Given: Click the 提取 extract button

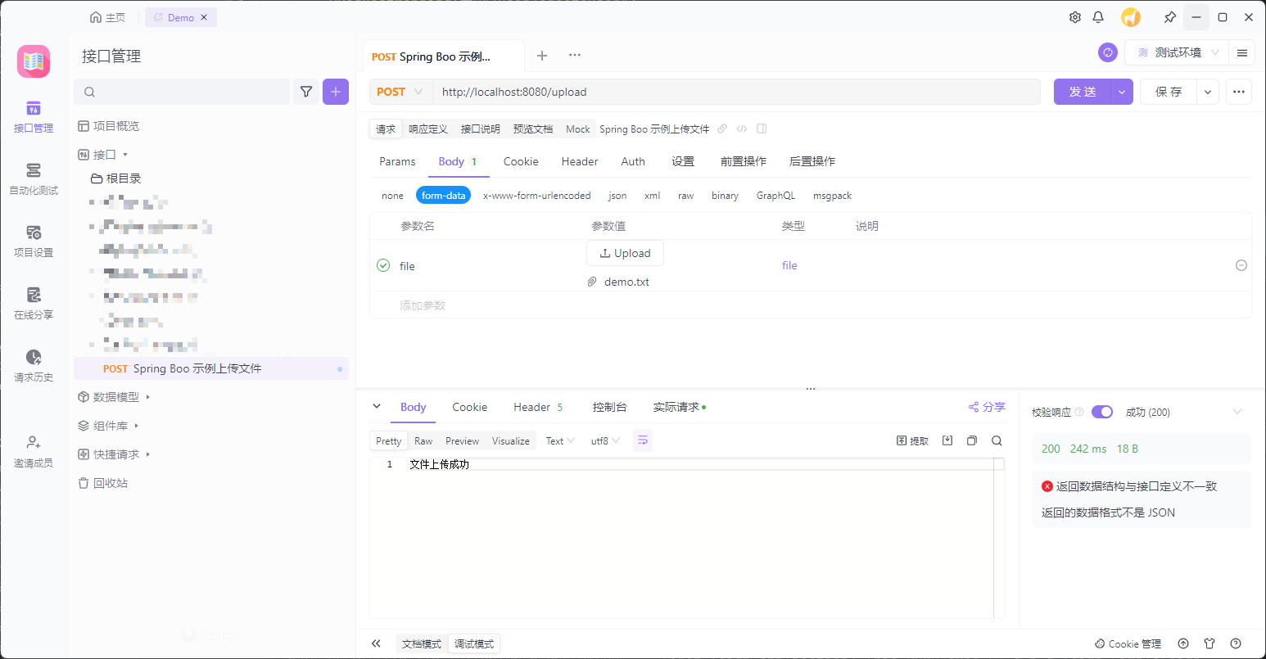Looking at the screenshot, I should tap(913, 440).
